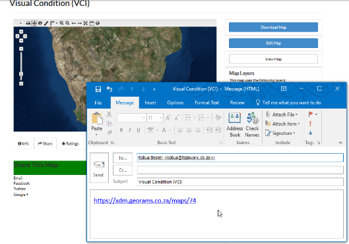This screenshot has width=349, height=244.
Task: Click the map zoom slider handle
Action: pos(21,74)
